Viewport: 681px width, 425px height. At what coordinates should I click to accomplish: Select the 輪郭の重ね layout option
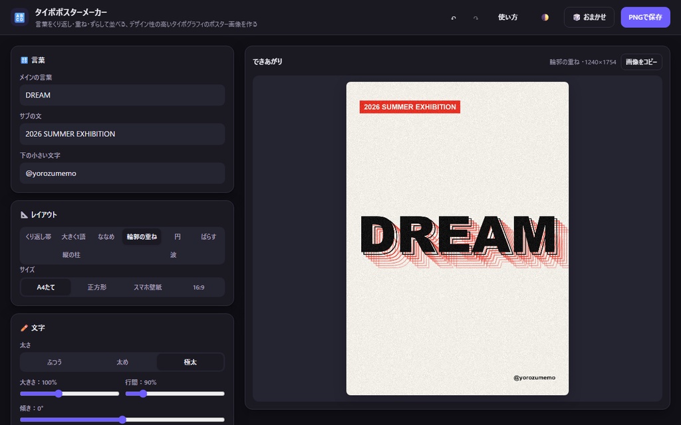142,237
